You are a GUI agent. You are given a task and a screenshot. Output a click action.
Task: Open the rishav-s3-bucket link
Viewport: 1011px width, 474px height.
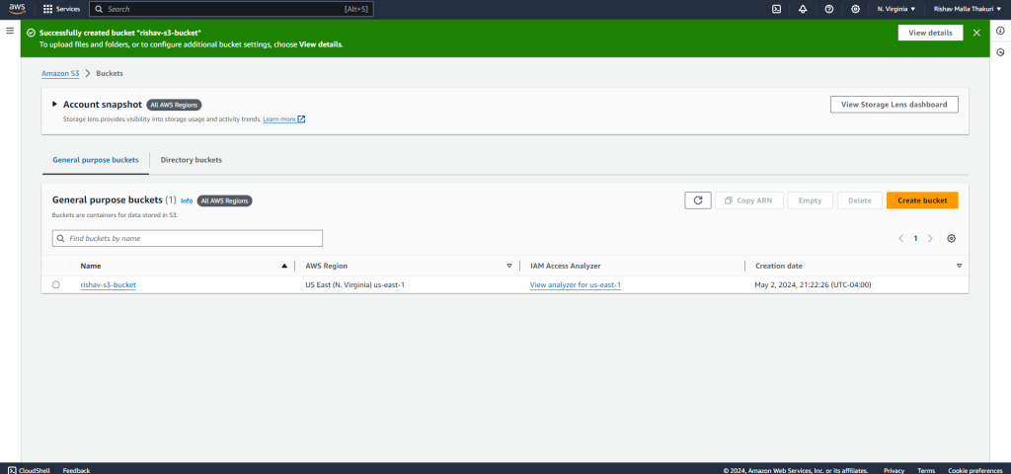point(109,284)
